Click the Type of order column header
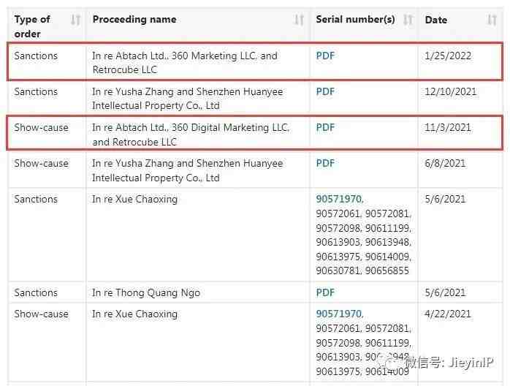The image size is (510, 386). tap(33, 26)
